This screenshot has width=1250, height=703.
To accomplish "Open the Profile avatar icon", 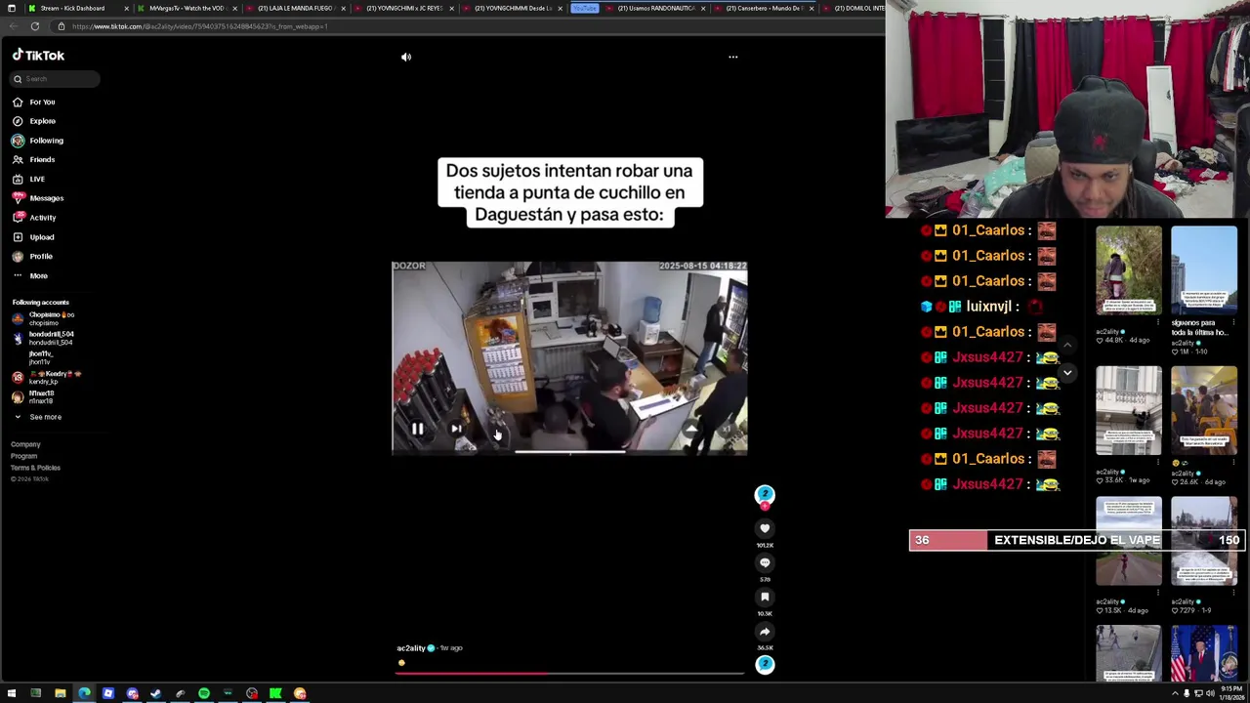I will [18, 256].
